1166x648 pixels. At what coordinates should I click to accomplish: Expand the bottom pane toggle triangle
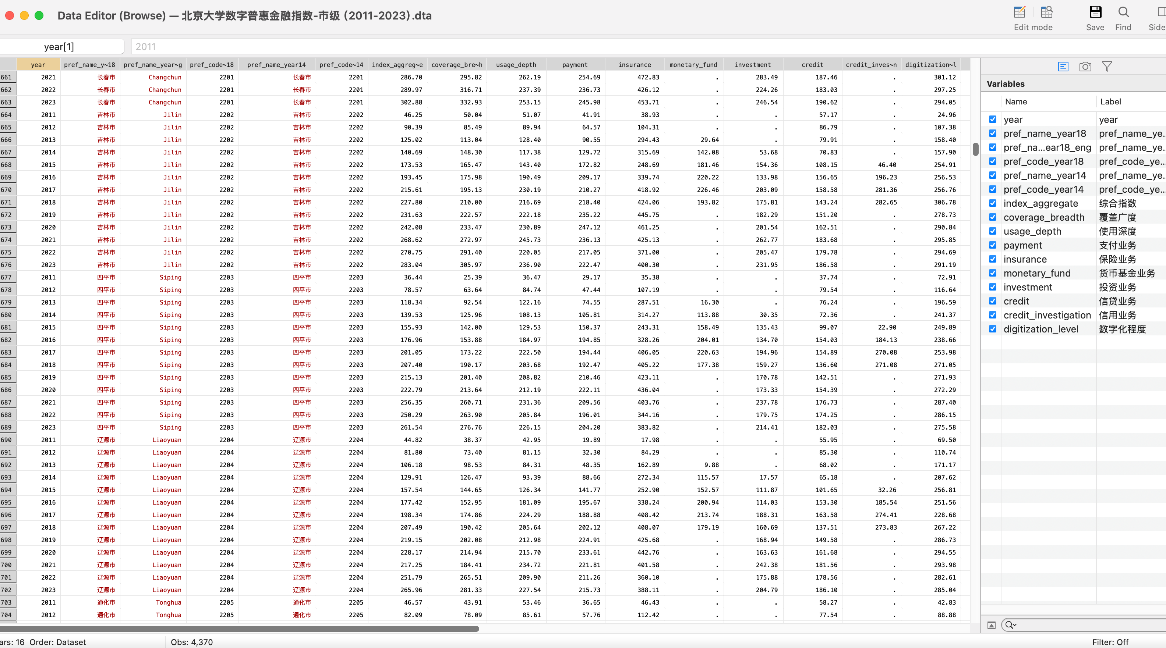coord(991,625)
